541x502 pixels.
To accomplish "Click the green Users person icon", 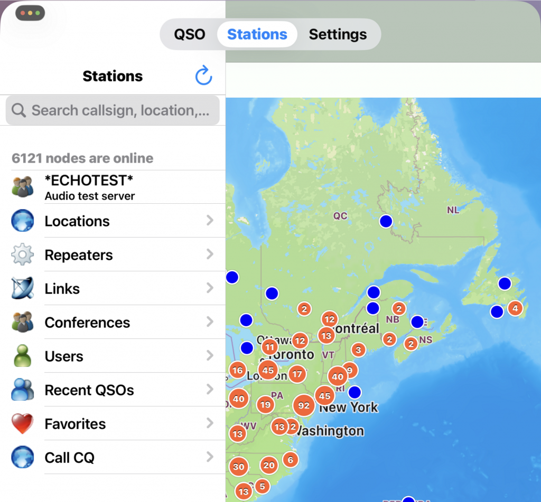I will (x=23, y=356).
